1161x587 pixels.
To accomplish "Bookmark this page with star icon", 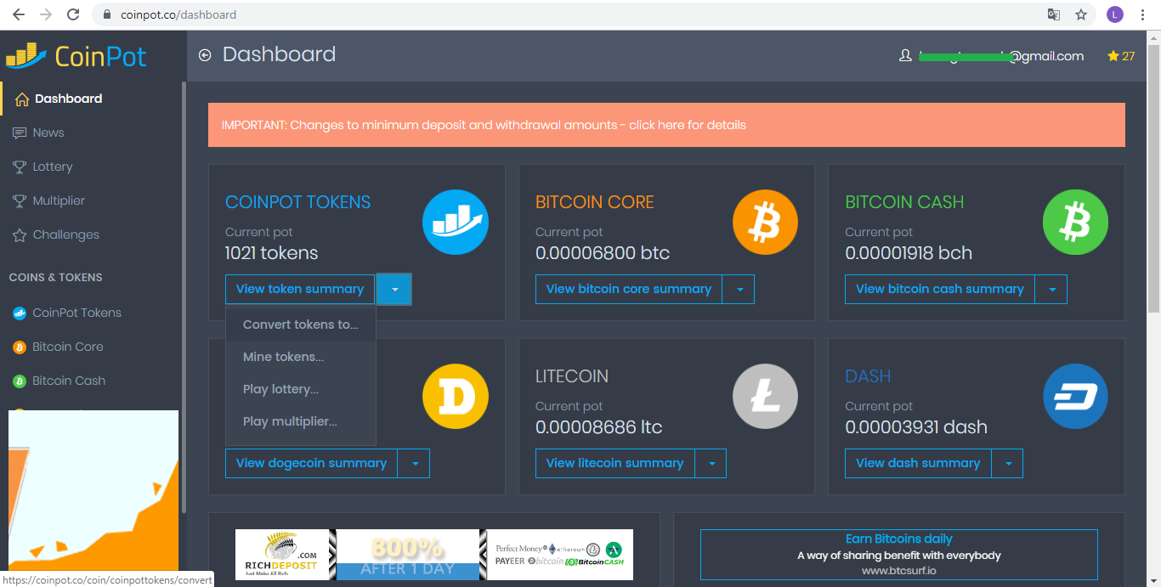I will (x=1081, y=14).
